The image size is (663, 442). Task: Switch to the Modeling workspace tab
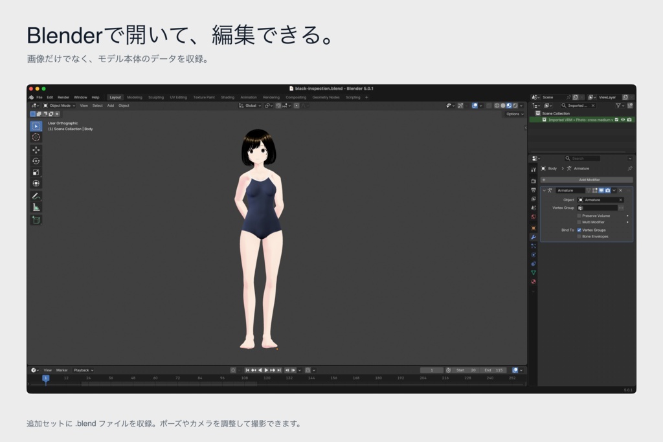click(135, 97)
